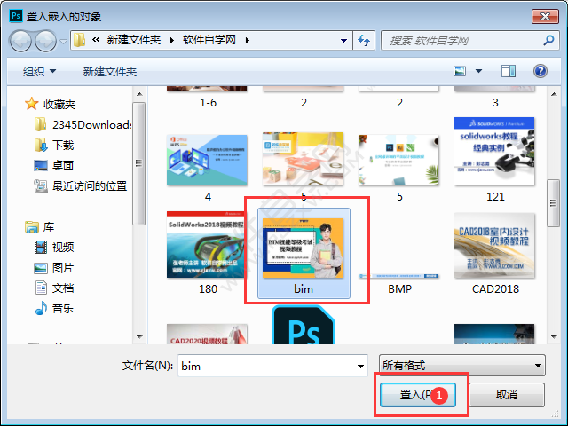The image size is (568, 426).
Task: Expand the 文件名 history dropdown arrow
Action: click(x=360, y=365)
